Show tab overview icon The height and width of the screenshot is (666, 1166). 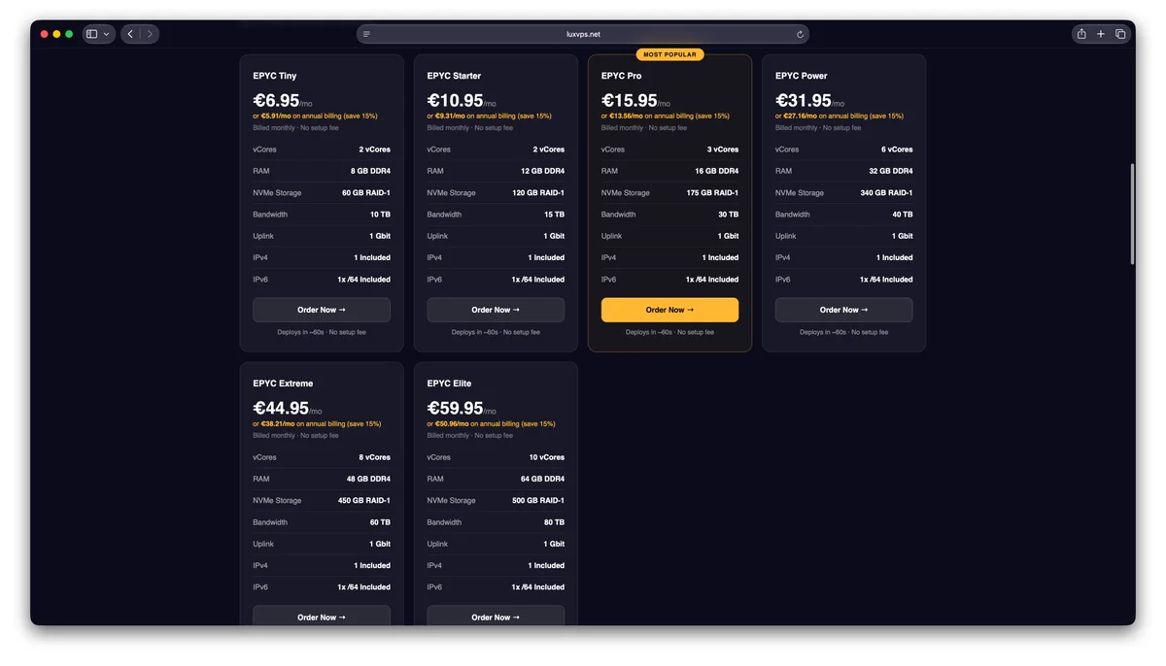[1120, 34]
